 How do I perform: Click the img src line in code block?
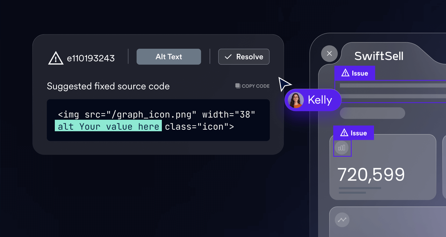[156, 115]
